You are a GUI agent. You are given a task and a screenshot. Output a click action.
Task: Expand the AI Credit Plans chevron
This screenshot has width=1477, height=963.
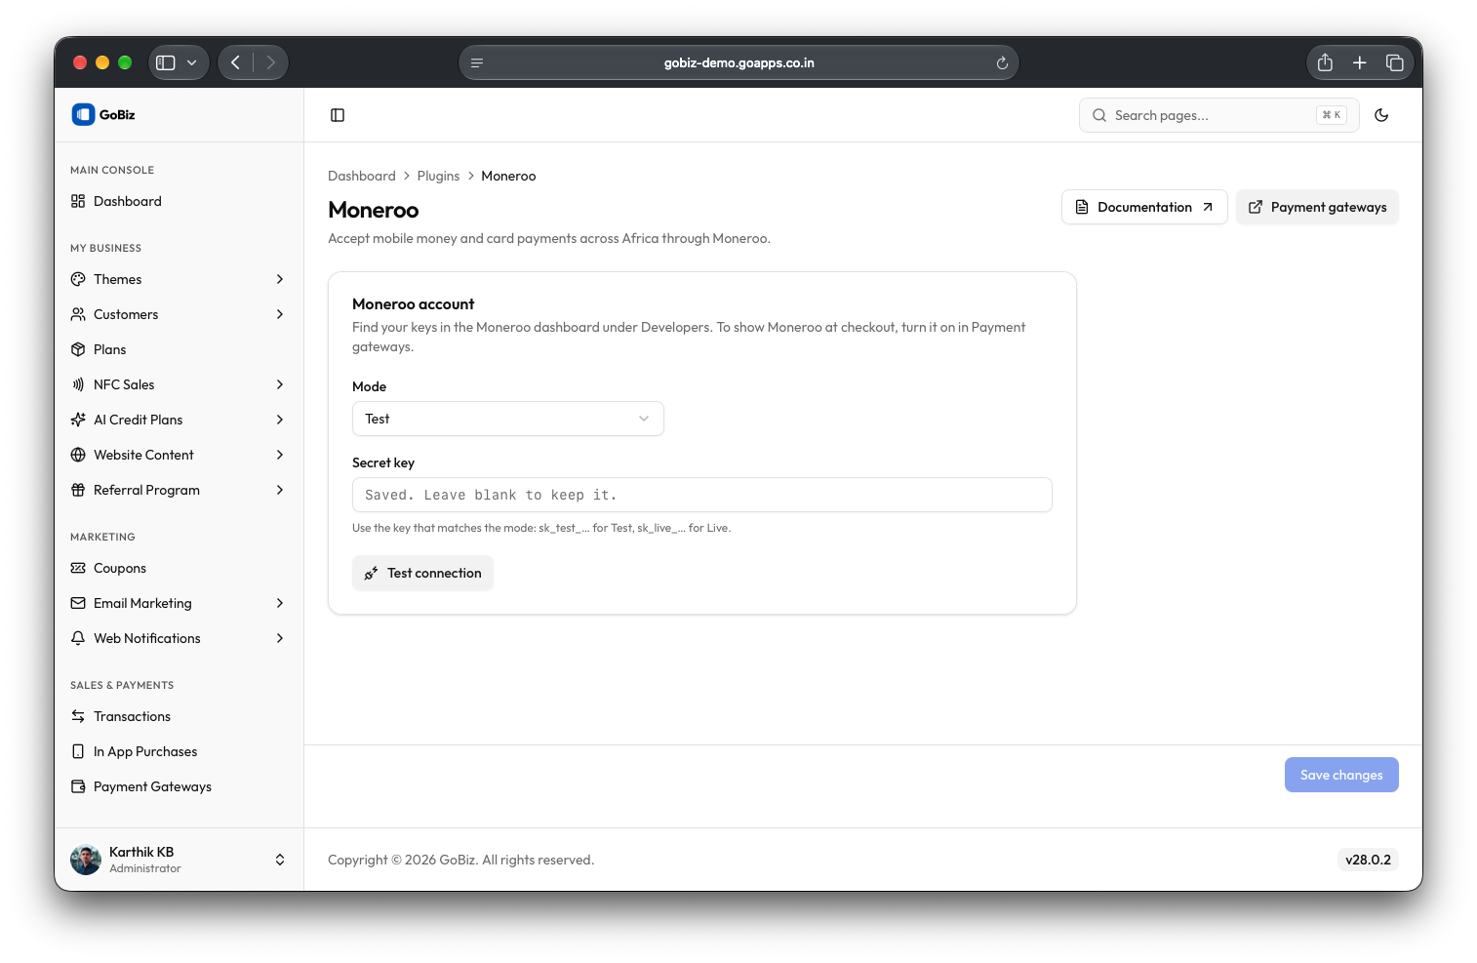(x=280, y=420)
